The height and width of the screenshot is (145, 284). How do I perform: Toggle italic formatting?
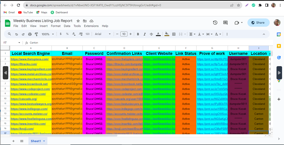[x=145, y=34]
